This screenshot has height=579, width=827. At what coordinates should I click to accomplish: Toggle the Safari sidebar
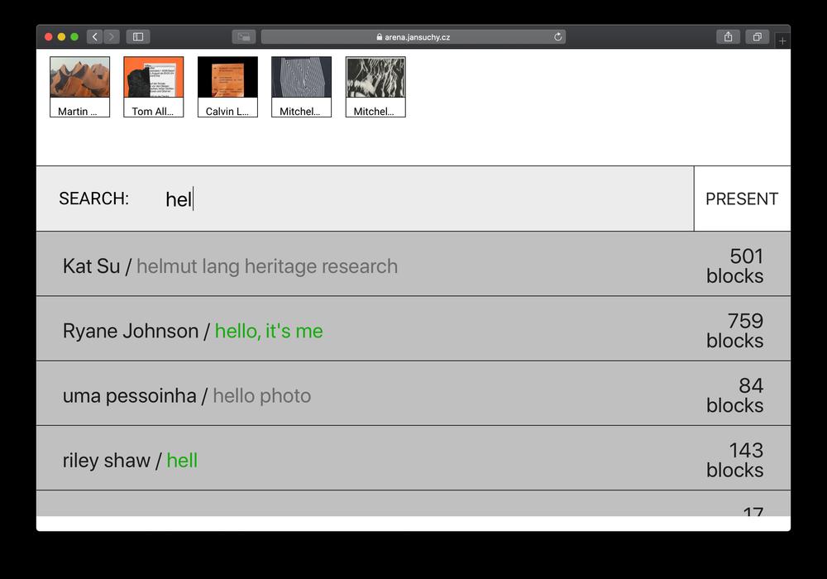(138, 36)
